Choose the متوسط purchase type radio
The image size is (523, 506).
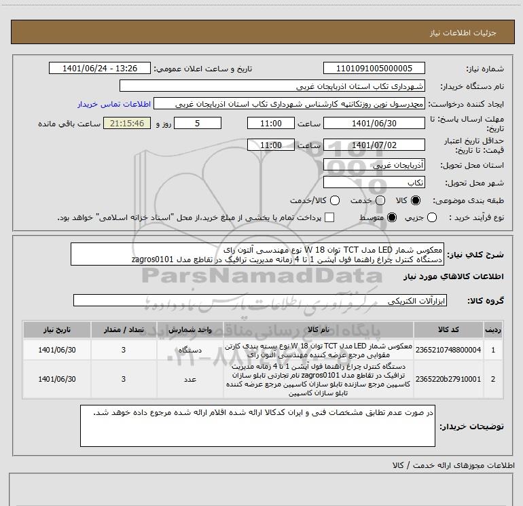tap(392, 217)
